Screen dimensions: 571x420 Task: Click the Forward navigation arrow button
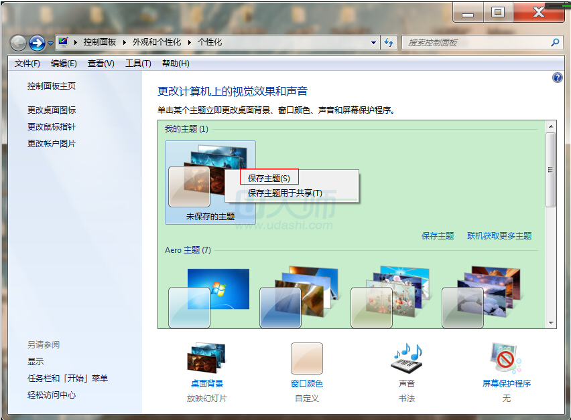pos(37,43)
